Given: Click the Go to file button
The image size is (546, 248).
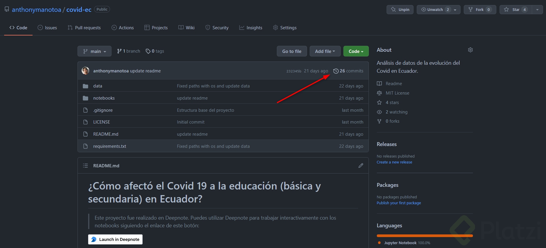Looking at the screenshot, I should tap(292, 51).
